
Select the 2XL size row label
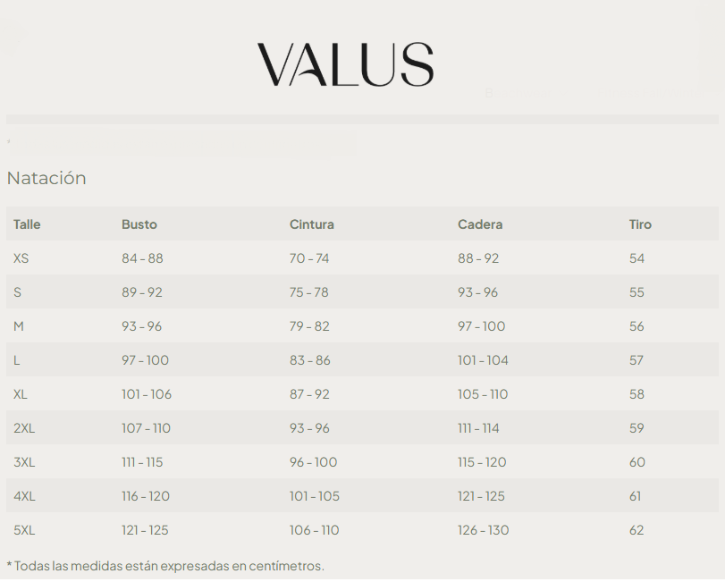point(24,428)
